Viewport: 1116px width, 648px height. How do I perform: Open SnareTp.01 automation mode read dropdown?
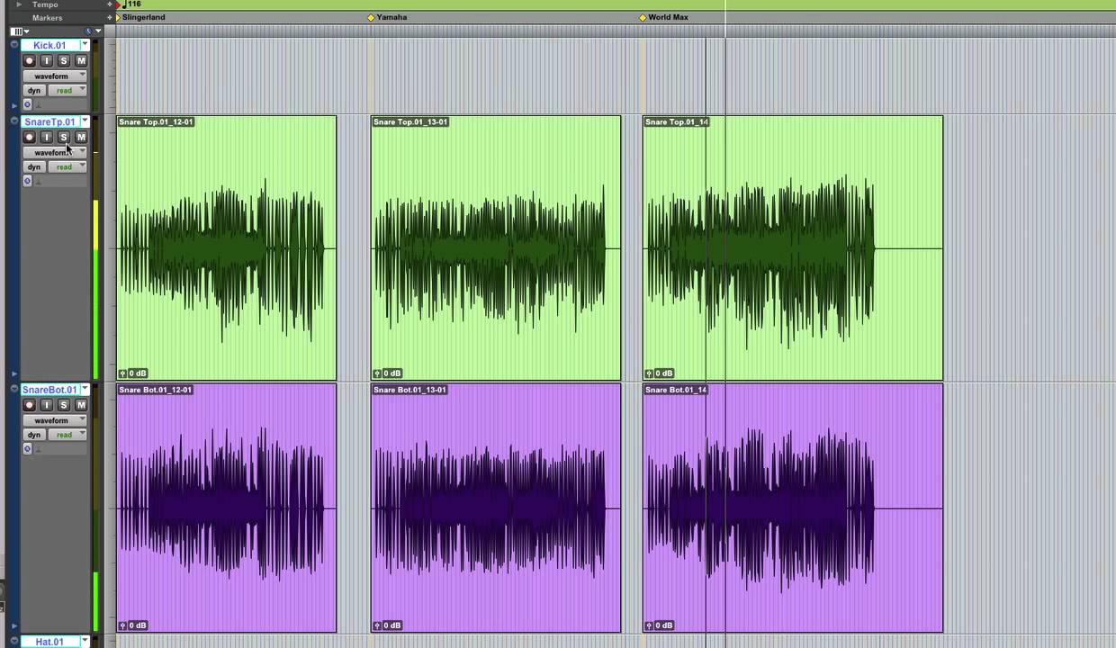[67, 166]
